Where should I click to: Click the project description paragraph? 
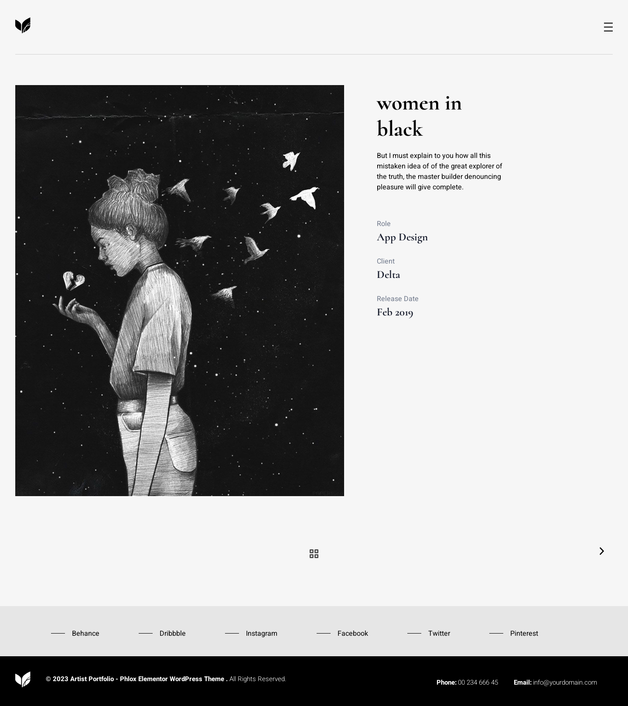440,171
